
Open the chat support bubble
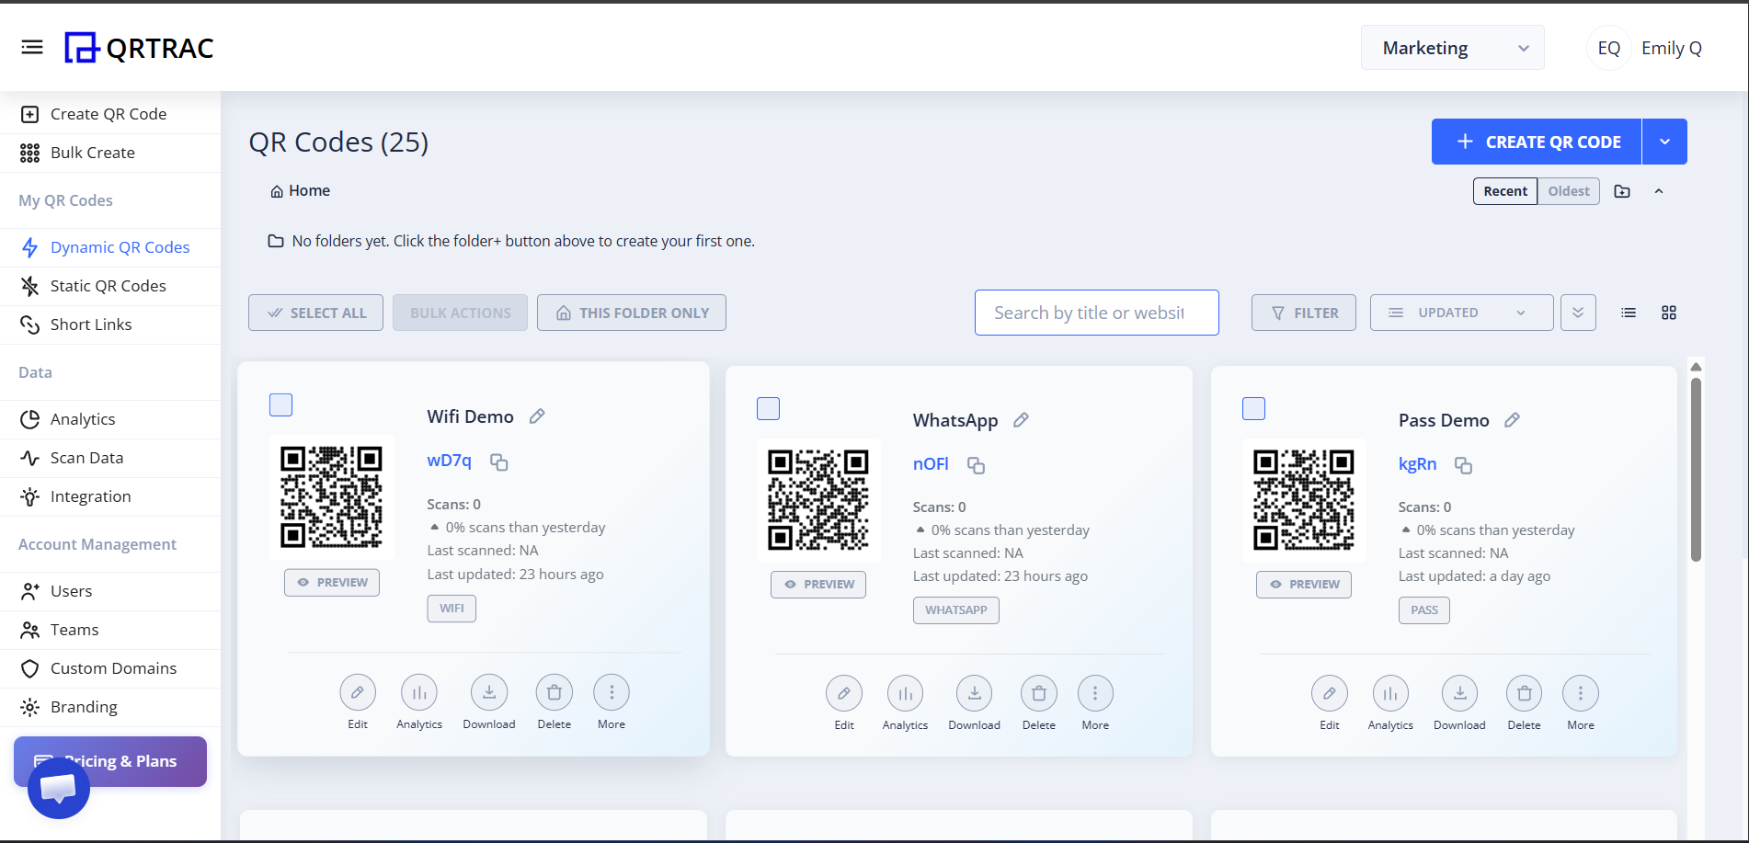tap(59, 788)
